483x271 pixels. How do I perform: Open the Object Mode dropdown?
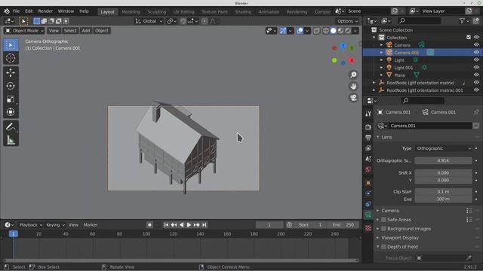(24, 31)
